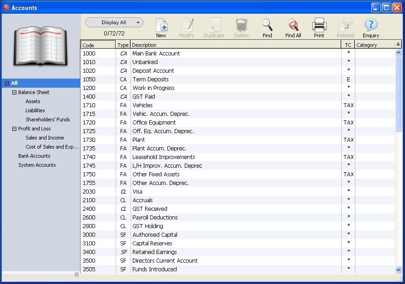This screenshot has width=405, height=284.
Task: Select Assets in the sidebar
Action: point(32,101)
